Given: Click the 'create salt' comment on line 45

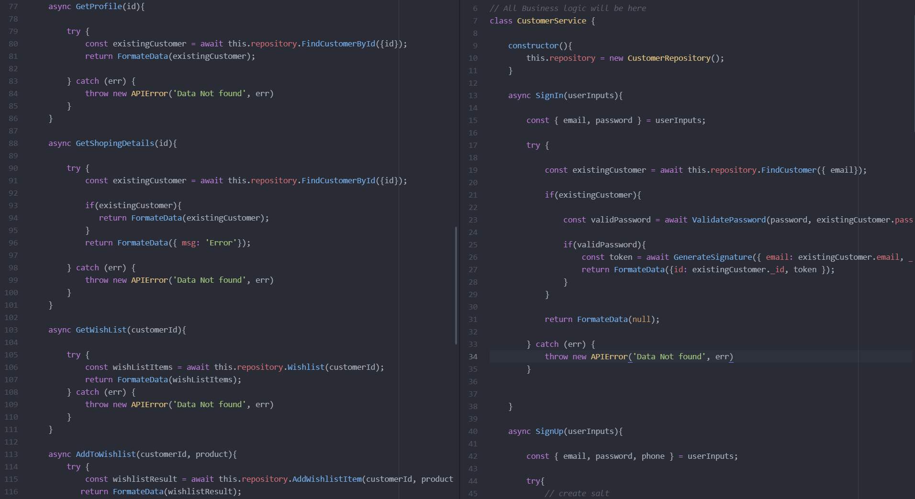Looking at the screenshot, I should [x=577, y=493].
